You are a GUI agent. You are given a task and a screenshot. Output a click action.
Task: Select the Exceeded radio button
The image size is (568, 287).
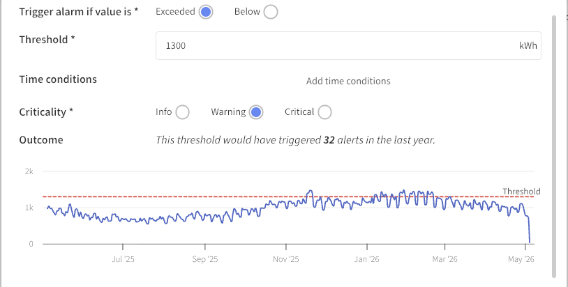pos(205,12)
